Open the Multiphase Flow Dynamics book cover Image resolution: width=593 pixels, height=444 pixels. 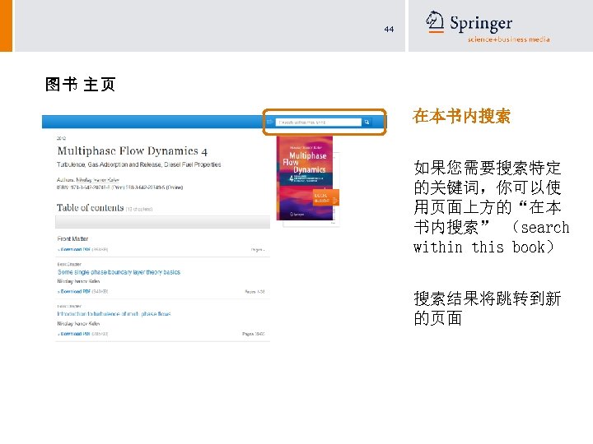point(305,178)
